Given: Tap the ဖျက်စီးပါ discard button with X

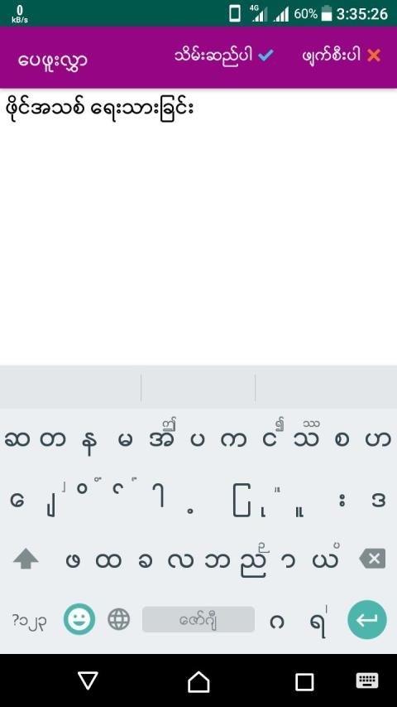Looking at the screenshot, I should (x=342, y=56).
